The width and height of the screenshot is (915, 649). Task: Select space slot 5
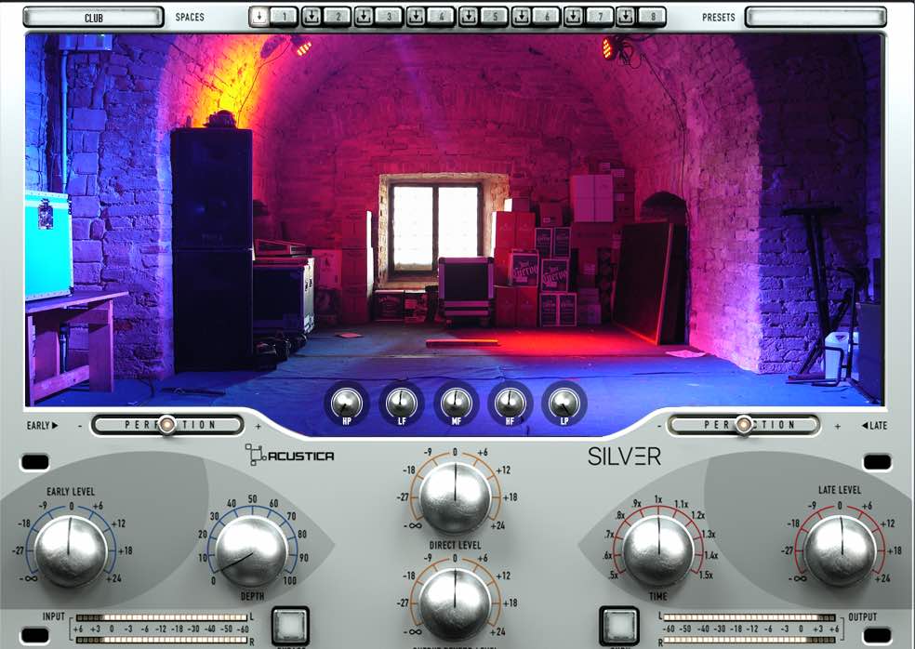[495, 17]
